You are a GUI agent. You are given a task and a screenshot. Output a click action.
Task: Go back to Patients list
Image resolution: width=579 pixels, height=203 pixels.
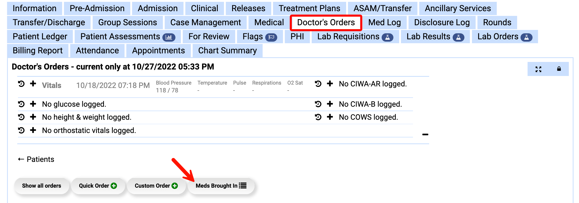[x=36, y=159]
